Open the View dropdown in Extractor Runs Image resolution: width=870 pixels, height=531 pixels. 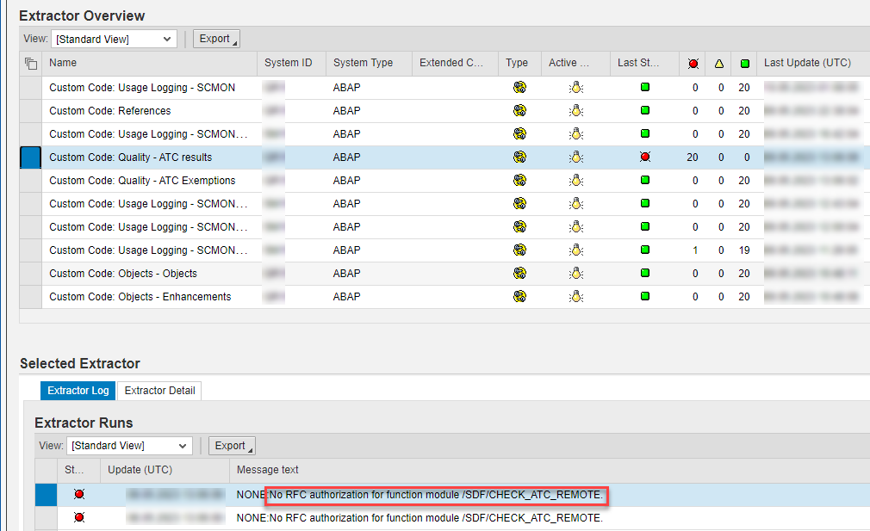point(129,446)
